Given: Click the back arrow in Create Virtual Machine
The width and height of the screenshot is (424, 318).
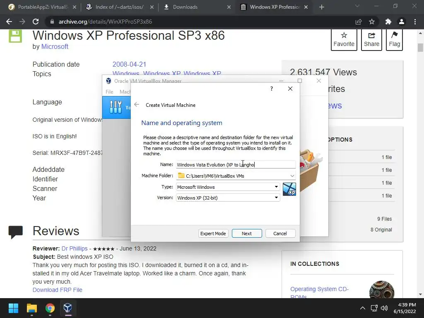Looking at the screenshot, I should 137,105.
